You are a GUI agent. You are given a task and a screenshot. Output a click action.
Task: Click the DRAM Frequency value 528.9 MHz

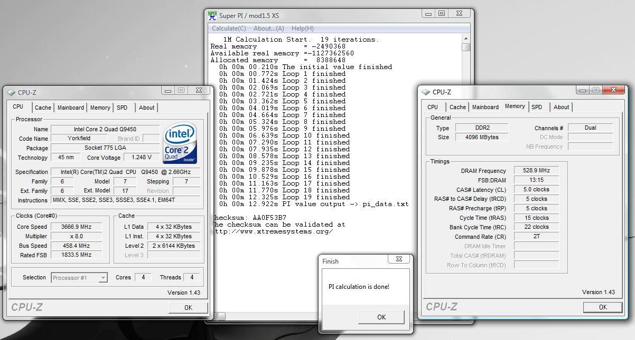tap(536, 171)
